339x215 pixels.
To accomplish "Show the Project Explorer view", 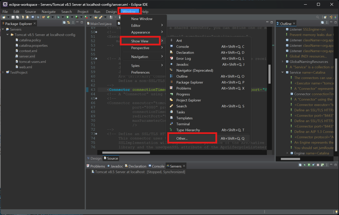I will [208, 100].
